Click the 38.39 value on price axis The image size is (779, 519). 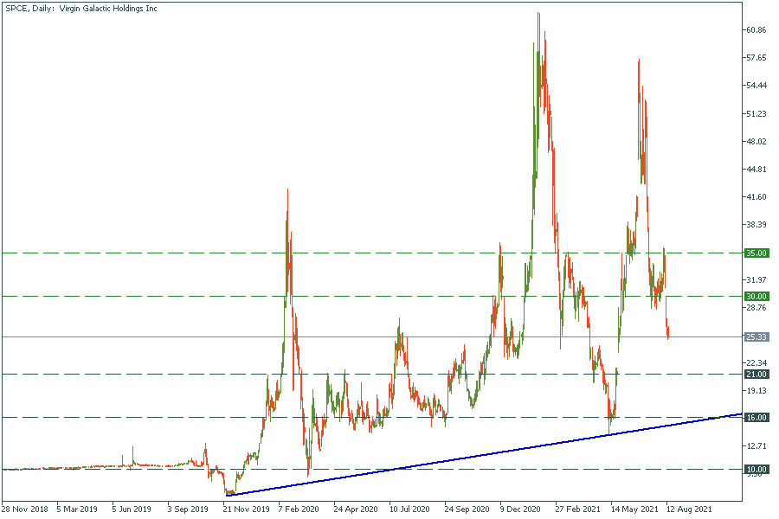point(756,225)
